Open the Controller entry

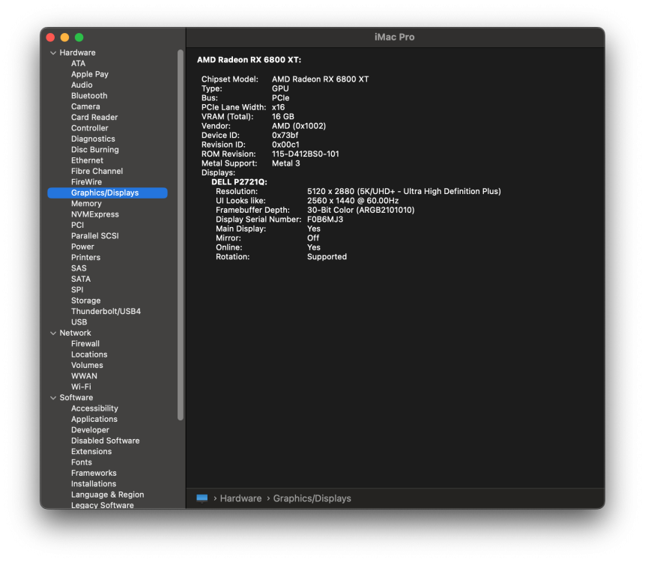90,128
